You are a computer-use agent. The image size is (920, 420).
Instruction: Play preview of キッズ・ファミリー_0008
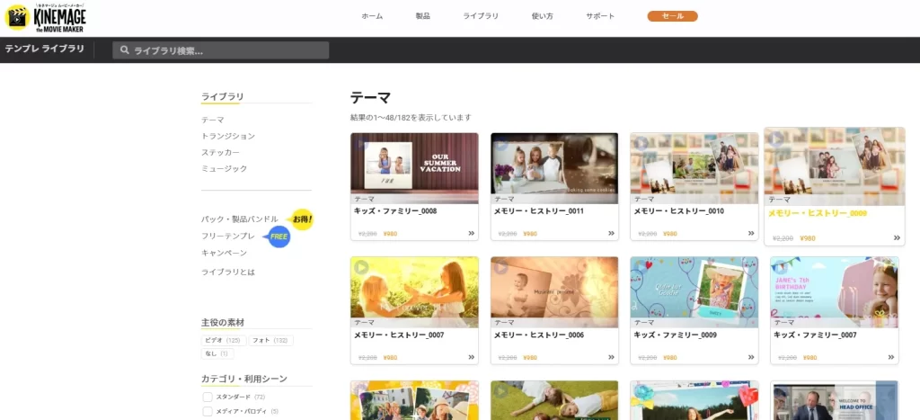click(x=361, y=144)
